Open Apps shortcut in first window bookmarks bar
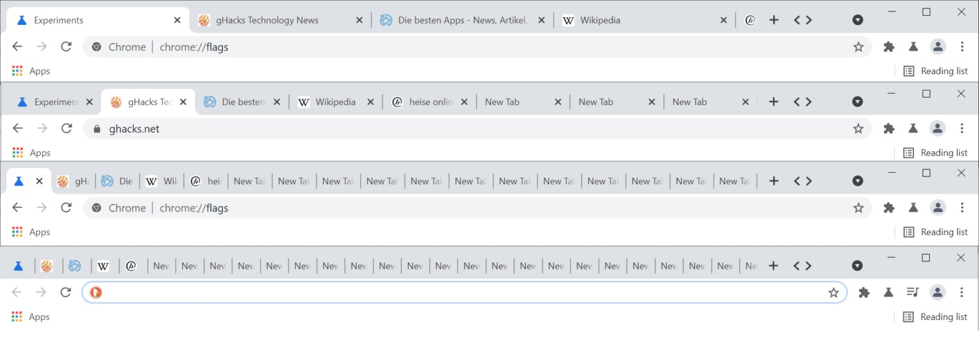Image resolution: width=979 pixels, height=339 pixels. (31, 71)
